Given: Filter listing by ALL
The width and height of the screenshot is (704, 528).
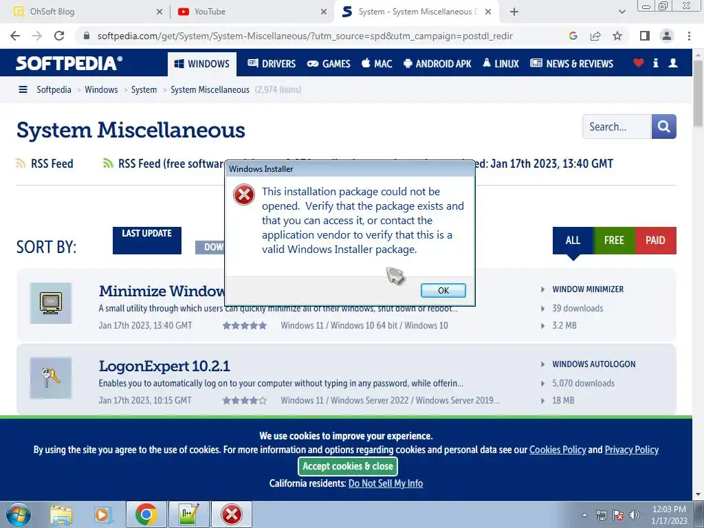Looking at the screenshot, I should 573,241.
